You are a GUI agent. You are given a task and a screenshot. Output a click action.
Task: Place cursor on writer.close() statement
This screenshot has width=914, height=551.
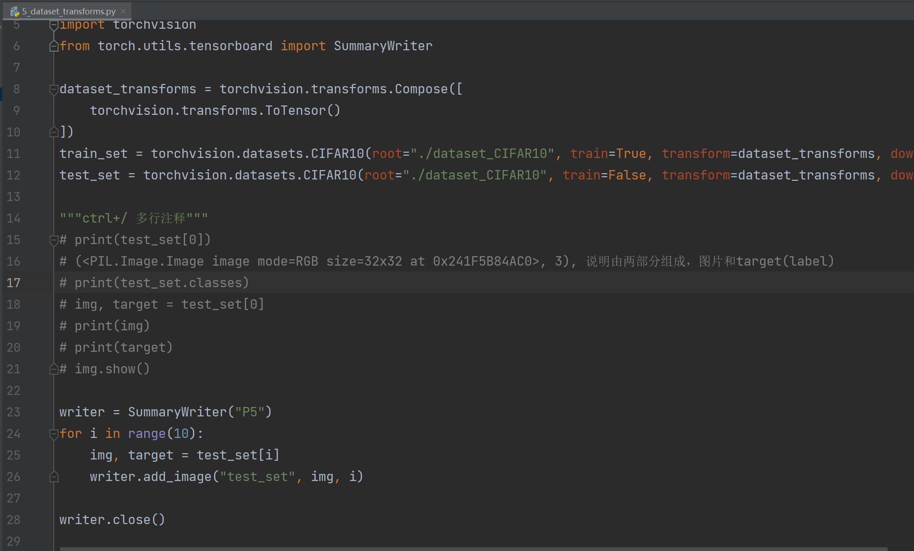coord(112,520)
